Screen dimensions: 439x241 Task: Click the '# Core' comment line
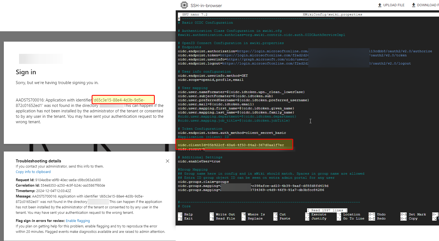184,206
